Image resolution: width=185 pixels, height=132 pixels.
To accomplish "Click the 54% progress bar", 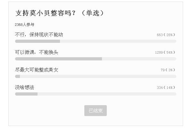I will click(x=96, y=59).
